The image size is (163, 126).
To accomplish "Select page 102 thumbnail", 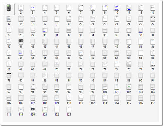I will [x=129, y=87].
